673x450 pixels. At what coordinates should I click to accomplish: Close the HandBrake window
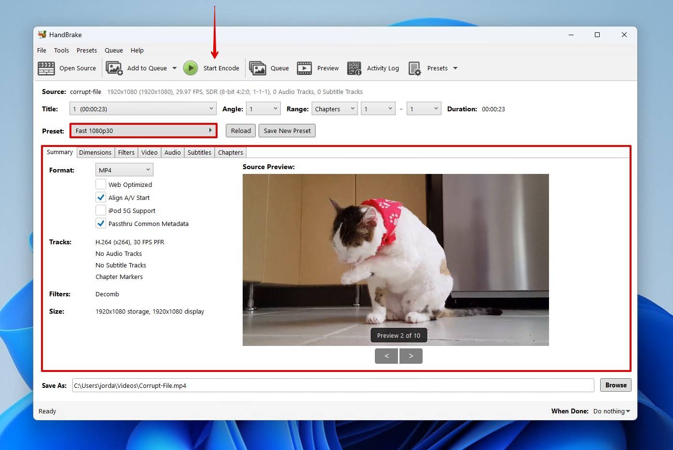[x=624, y=35]
